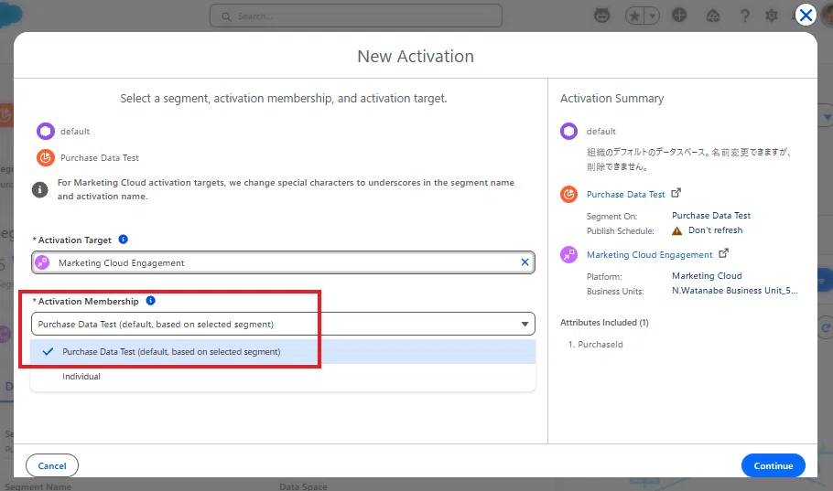Open the Activation Membership dropdown arrow

[525, 324]
